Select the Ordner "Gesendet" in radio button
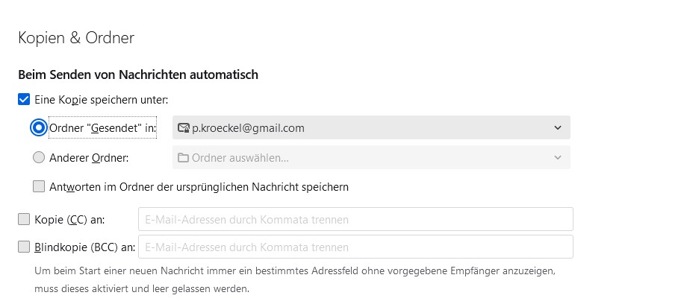This screenshot has height=307, width=687. click(39, 128)
